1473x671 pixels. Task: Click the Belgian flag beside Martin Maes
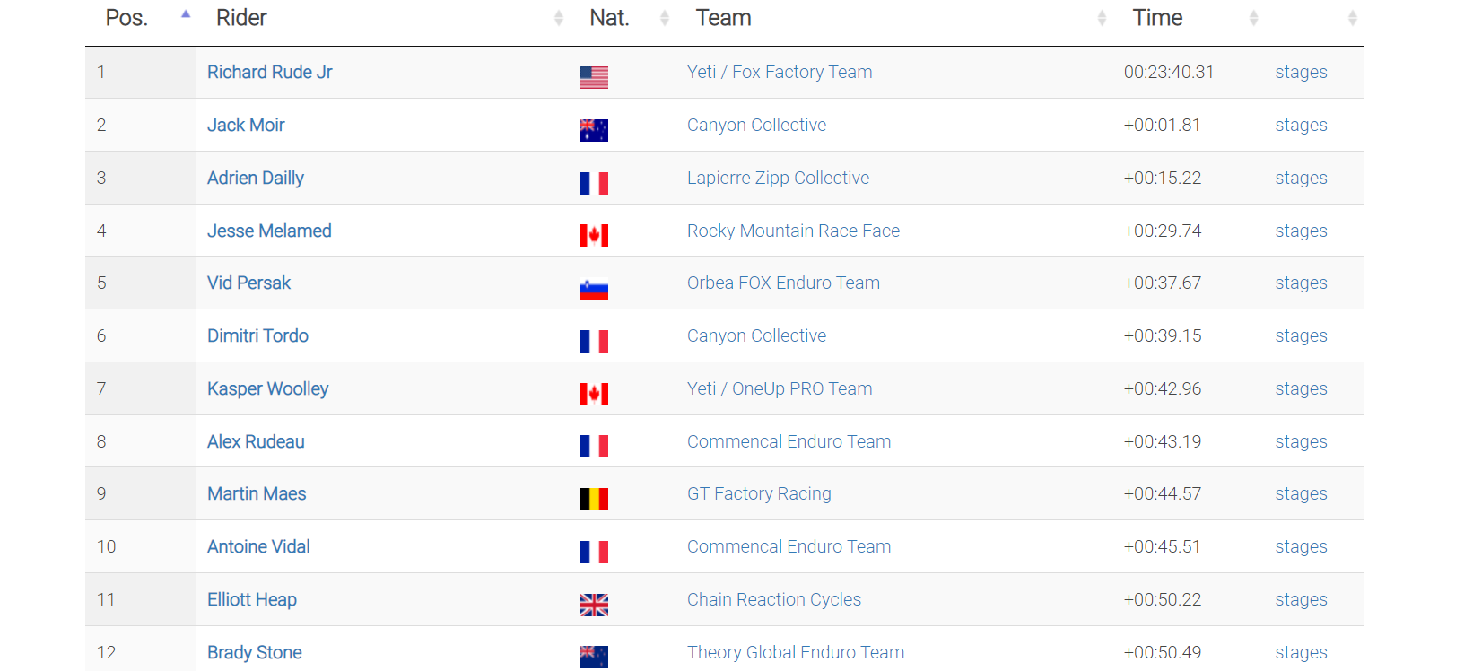coord(594,500)
